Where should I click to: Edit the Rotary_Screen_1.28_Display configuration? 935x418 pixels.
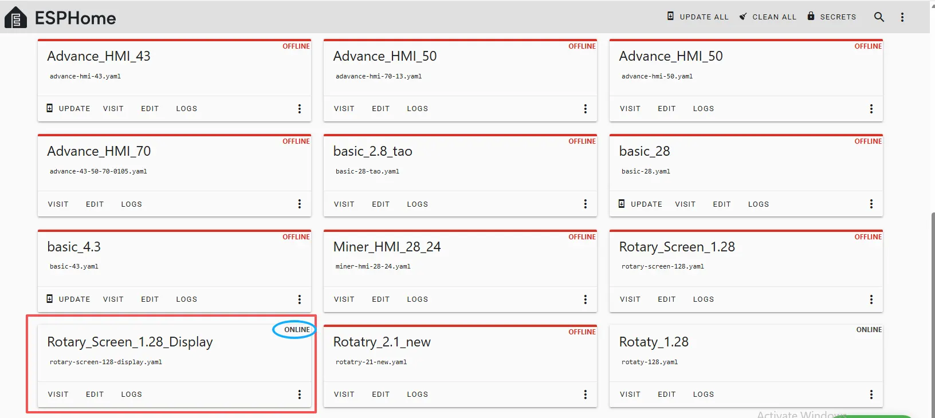pos(95,395)
